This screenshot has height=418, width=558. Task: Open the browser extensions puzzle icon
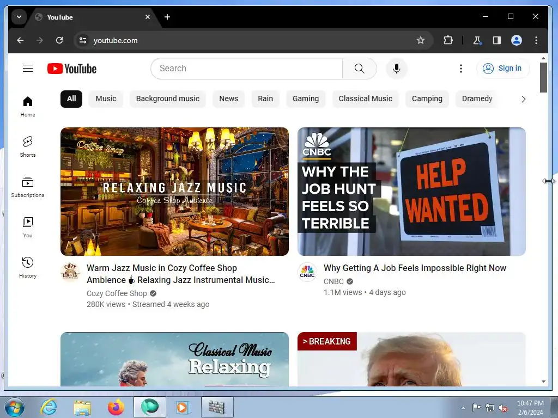click(x=448, y=40)
